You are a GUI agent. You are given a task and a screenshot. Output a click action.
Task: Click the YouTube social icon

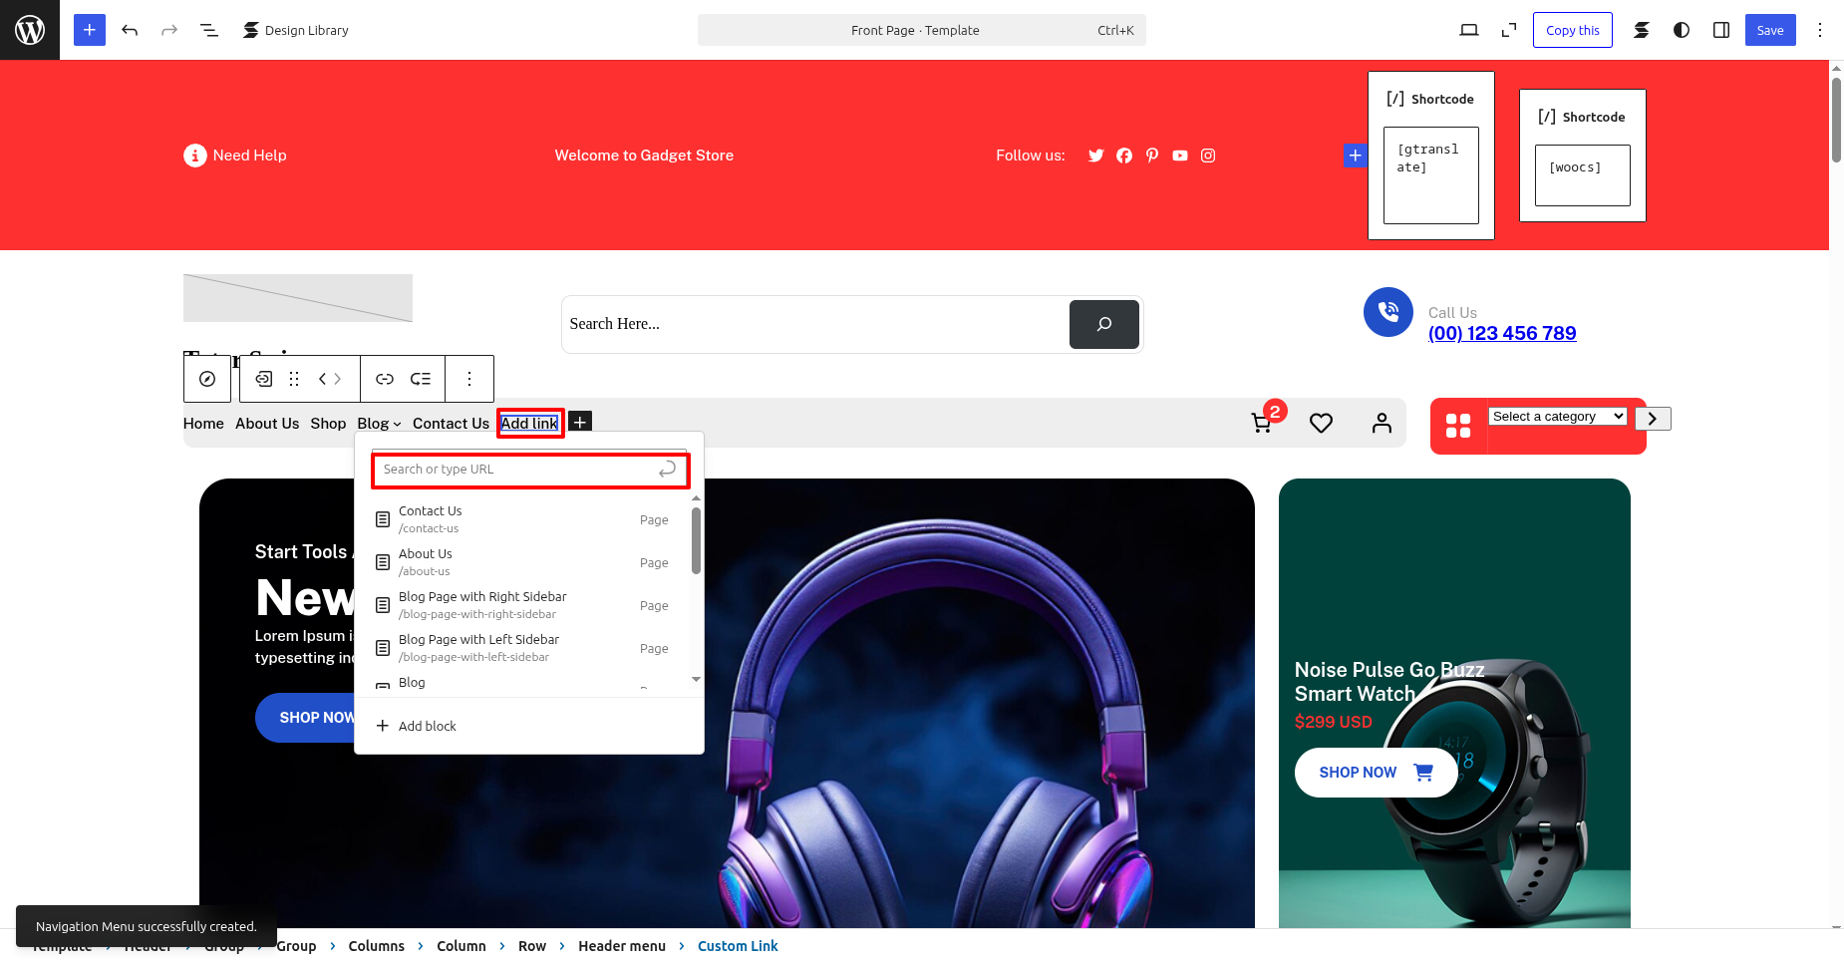pos(1180,156)
